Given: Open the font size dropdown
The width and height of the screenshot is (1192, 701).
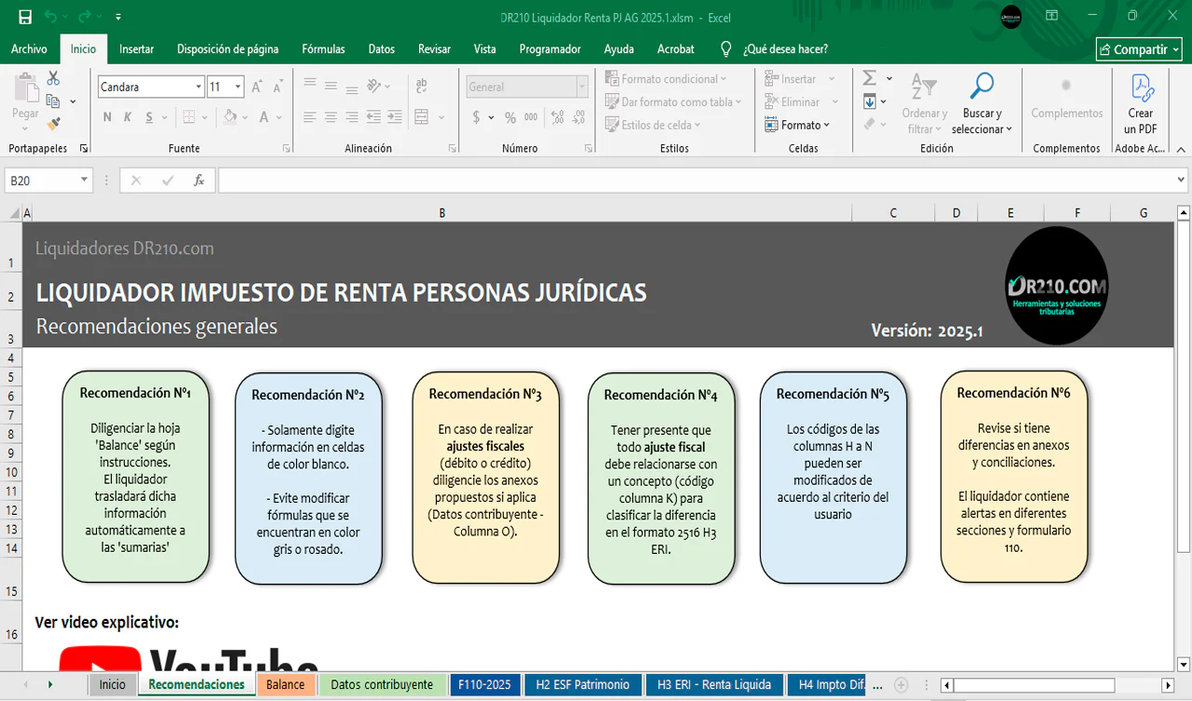Looking at the screenshot, I should click(238, 87).
